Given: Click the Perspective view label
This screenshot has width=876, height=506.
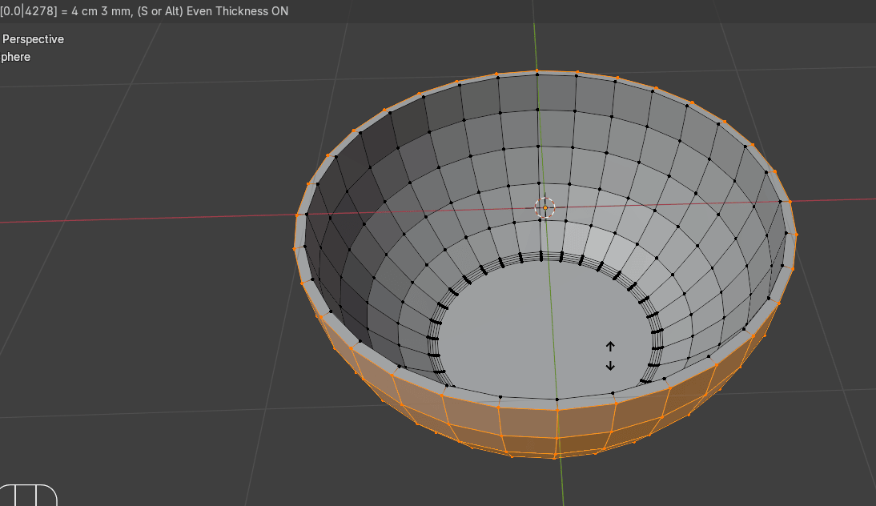Looking at the screenshot, I should point(33,39).
